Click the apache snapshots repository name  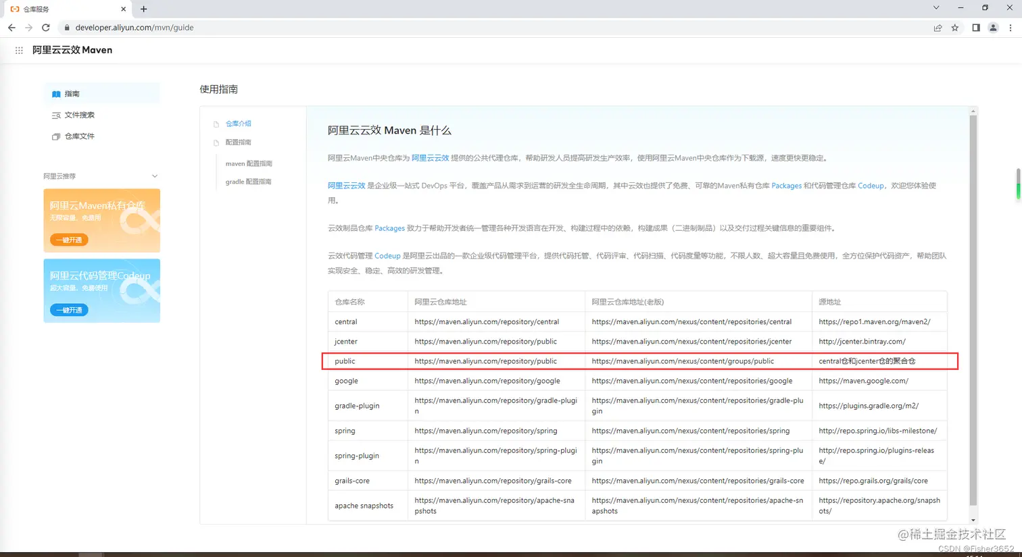pyautogui.click(x=364, y=506)
